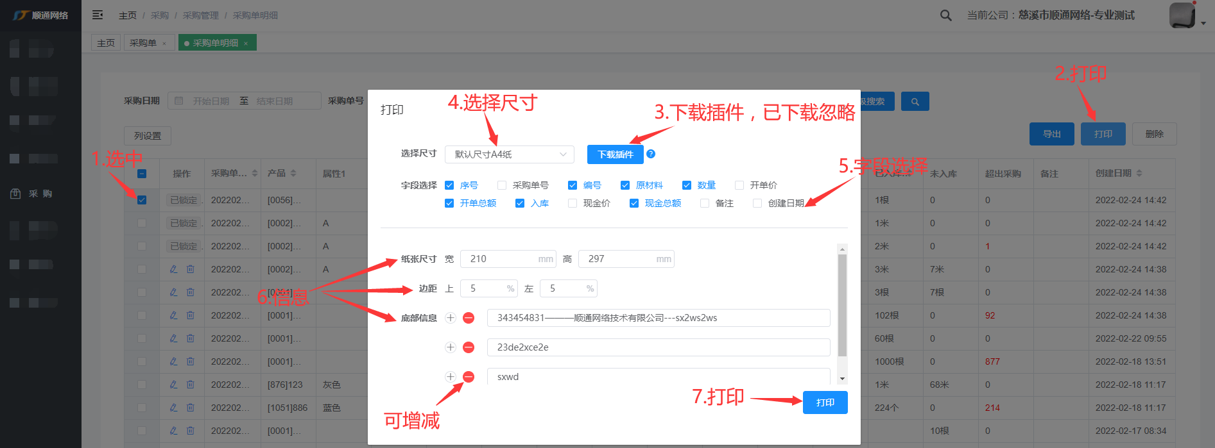
Task: Tick the 创建日期 field checkbox
Action: coord(757,203)
